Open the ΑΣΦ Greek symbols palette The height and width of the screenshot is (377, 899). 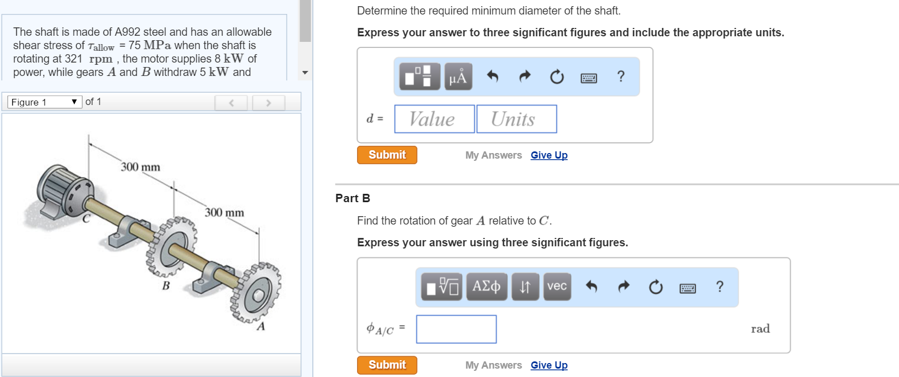pyautogui.click(x=487, y=287)
